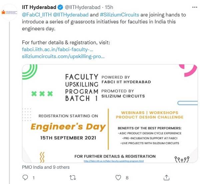Click the reply count number 1
Viewport: 200px width, 184px height.
click(34, 178)
